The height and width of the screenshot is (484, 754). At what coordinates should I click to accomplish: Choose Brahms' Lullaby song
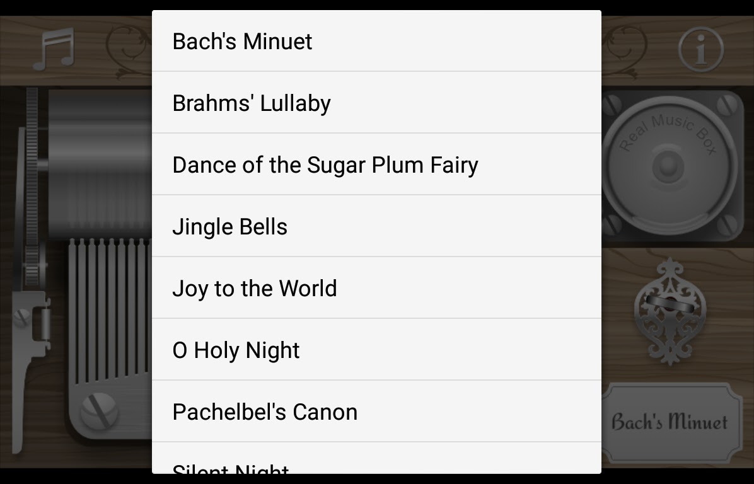point(376,103)
